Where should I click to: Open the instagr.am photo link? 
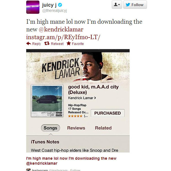coord(63,37)
